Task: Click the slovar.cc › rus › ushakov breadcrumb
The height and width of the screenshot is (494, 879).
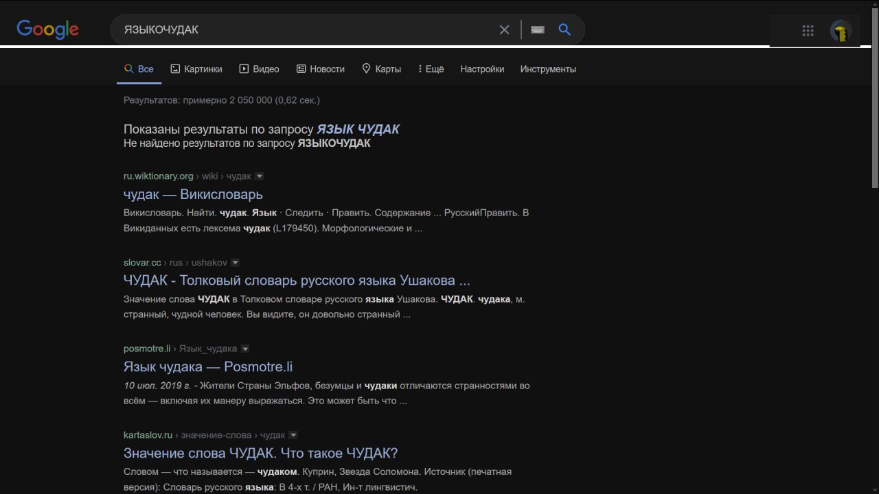Action: [175, 263]
